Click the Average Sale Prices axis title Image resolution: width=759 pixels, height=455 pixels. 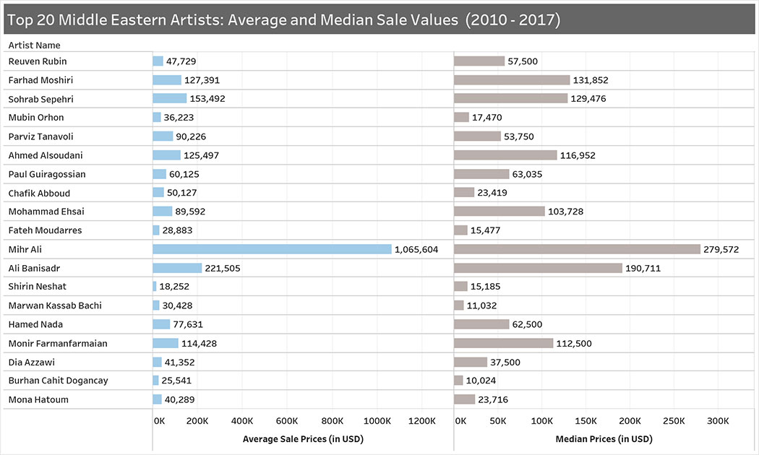(x=303, y=439)
